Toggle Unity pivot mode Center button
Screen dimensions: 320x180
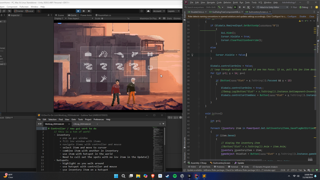click(x=19, y=11)
